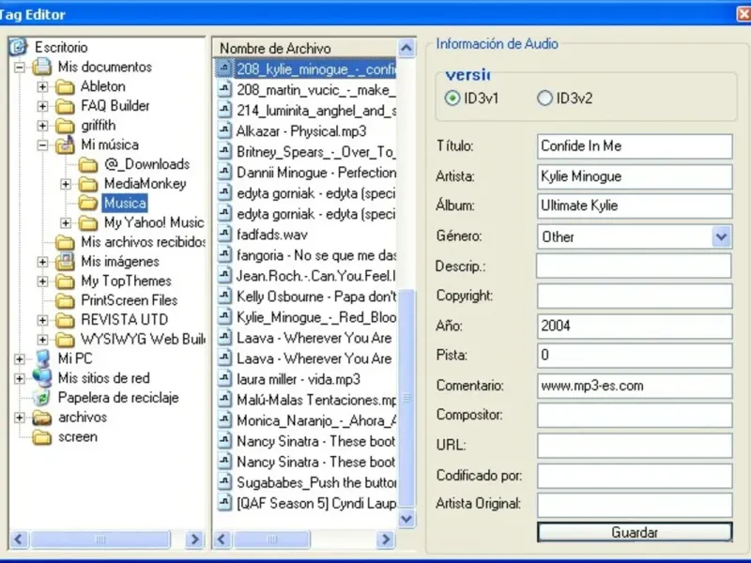Click the @_Downloads folder icon
Image resolution: width=751 pixels, height=563 pixels.
point(87,164)
